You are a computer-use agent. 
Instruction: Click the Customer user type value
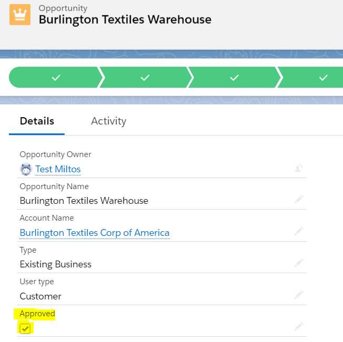coord(40,296)
